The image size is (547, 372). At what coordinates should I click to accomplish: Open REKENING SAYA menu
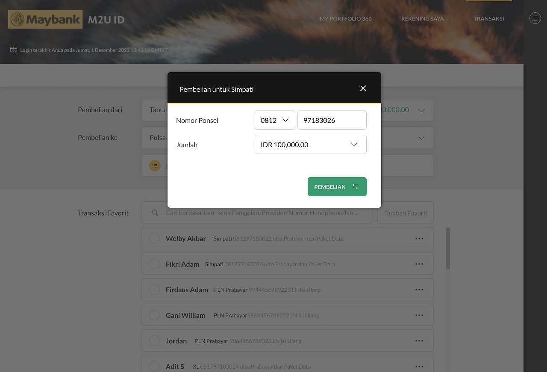tap(423, 19)
